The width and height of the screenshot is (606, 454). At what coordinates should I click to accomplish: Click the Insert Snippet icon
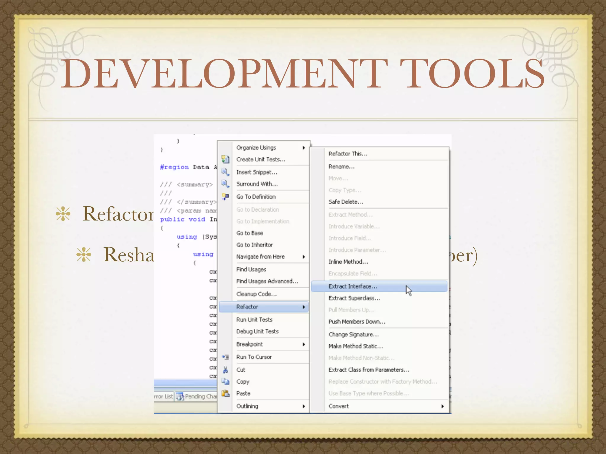coord(225,172)
